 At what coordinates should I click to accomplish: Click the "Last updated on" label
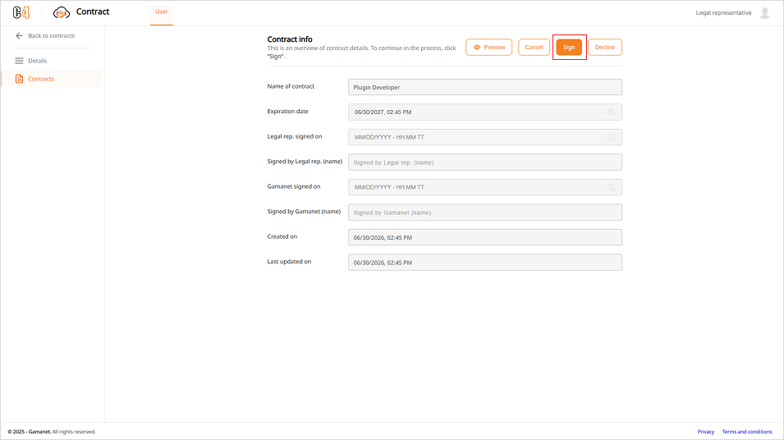289,261
